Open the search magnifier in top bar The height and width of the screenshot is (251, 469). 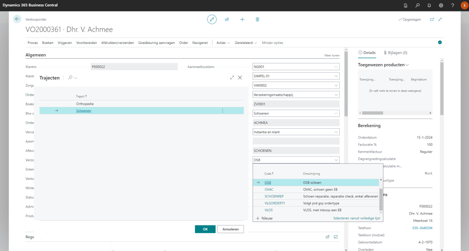[417, 5]
